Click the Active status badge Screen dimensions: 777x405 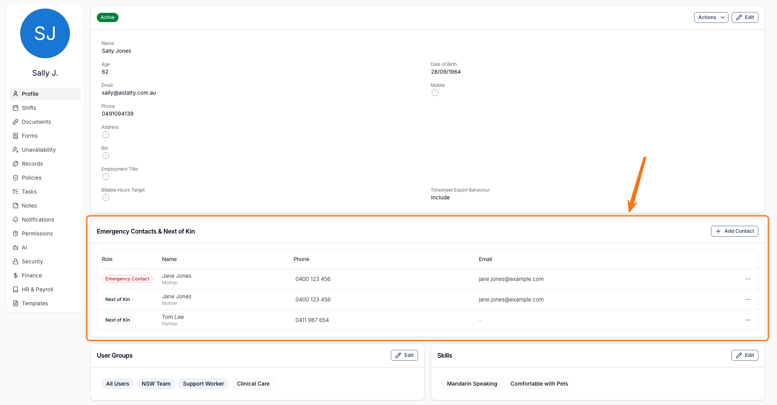pos(108,17)
